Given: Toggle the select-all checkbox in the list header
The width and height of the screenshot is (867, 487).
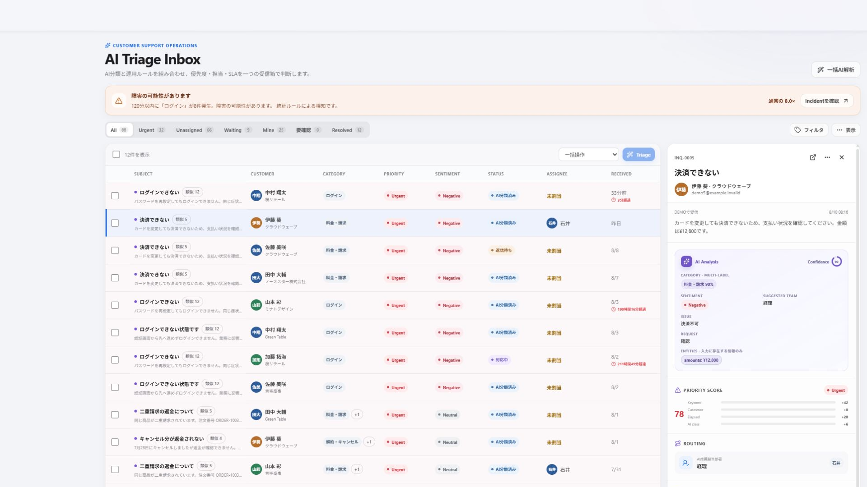Looking at the screenshot, I should [x=116, y=155].
